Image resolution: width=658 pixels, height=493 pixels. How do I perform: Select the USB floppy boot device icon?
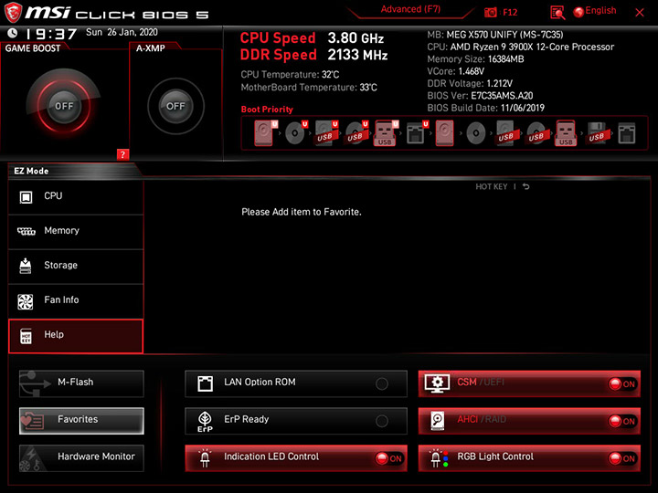coord(596,133)
